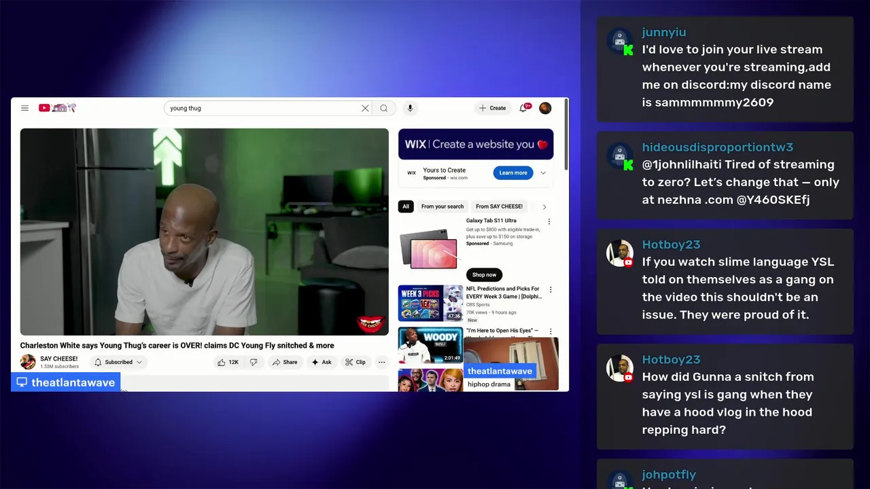Image resolution: width=870 pixels, height=489 pixels.
Task: Show more filter chips with right arrow
Action: point(544,206)
